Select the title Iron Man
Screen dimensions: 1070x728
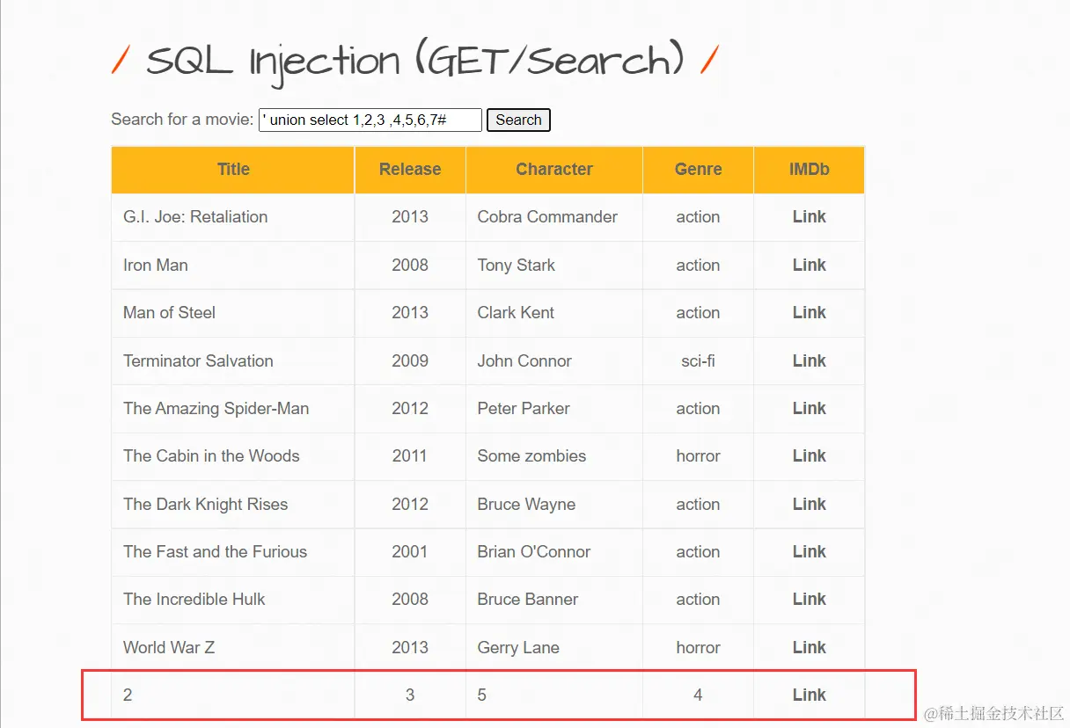click(156, 266)
